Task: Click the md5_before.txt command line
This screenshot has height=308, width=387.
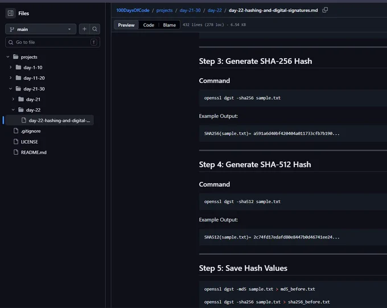Action: point(260,289)
